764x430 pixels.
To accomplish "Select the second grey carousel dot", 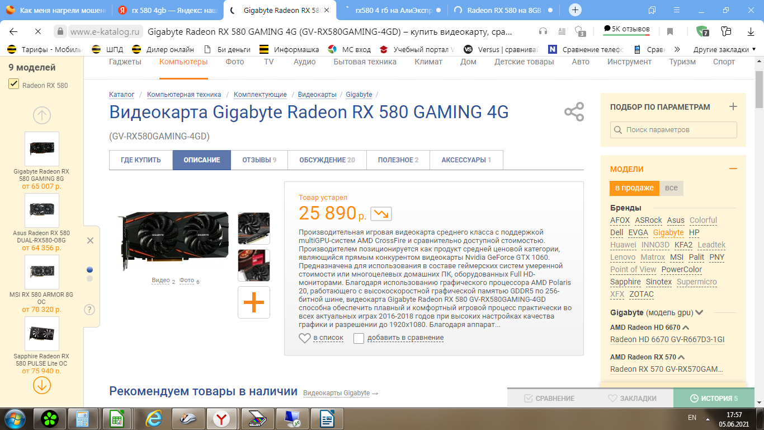I will [89, 278].
